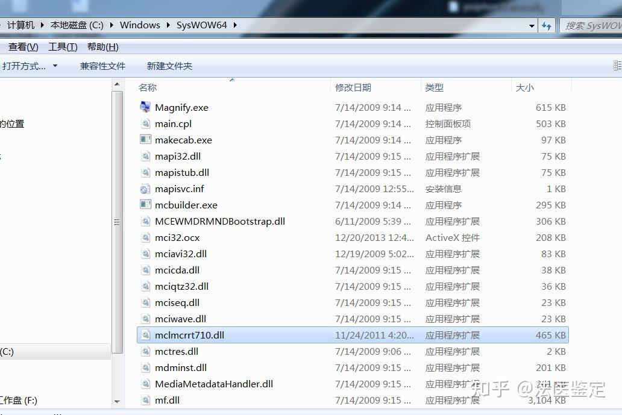Click the 11/24/2011 4:20 date cell
622x415 pixels.
[374, 335]
